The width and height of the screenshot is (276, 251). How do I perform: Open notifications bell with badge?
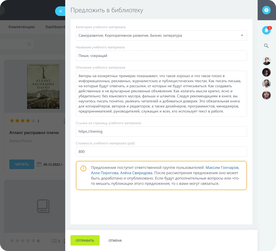266,30
